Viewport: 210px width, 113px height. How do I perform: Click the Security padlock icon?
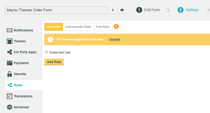[9, 74]
